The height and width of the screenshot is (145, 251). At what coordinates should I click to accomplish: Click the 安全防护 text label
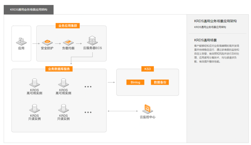point(47,48)
